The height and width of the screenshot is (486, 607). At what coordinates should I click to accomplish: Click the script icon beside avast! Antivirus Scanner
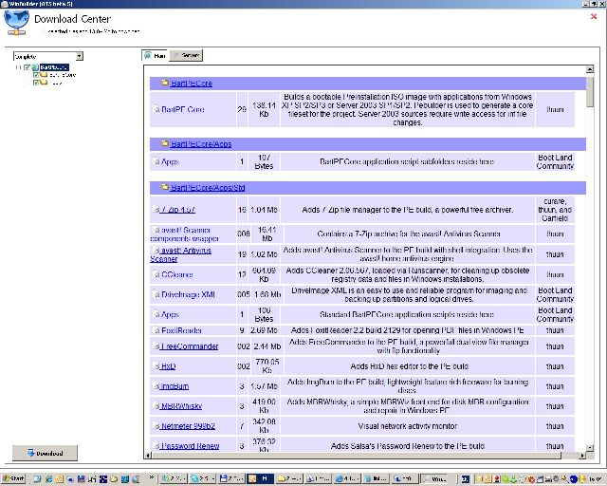pos(156,250)
